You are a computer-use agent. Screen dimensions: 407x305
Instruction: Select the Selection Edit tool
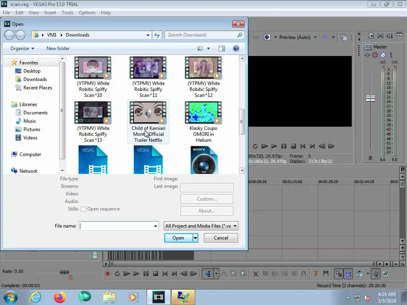click(233, 274)
